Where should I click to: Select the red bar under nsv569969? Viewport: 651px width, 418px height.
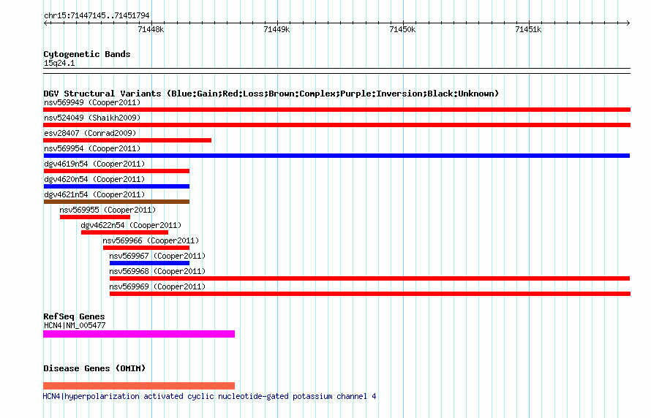coord(370,294)
